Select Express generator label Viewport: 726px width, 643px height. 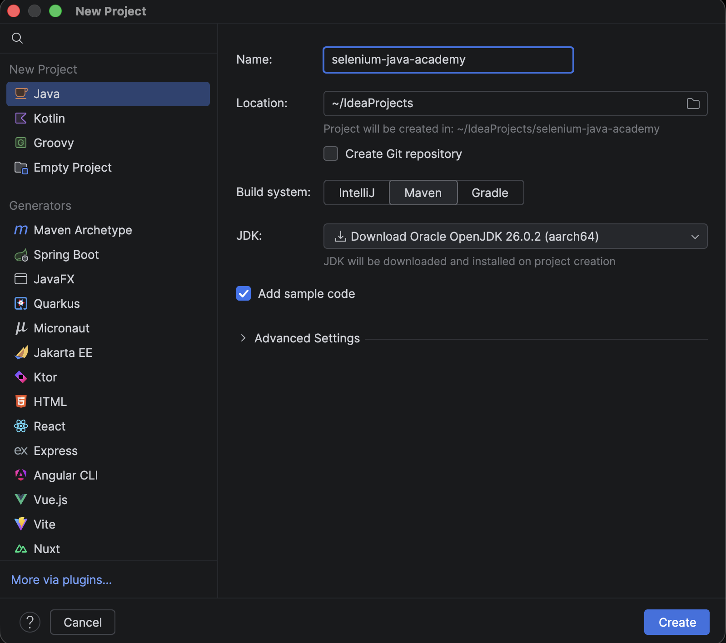[x=56, y=451]
